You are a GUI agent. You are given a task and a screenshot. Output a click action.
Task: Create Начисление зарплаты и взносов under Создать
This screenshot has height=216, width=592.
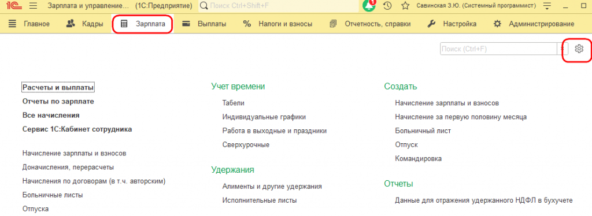click(x=447, y=103)
